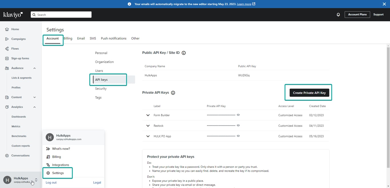
Task: Click the Audience people icon
Action: (7, 68)
